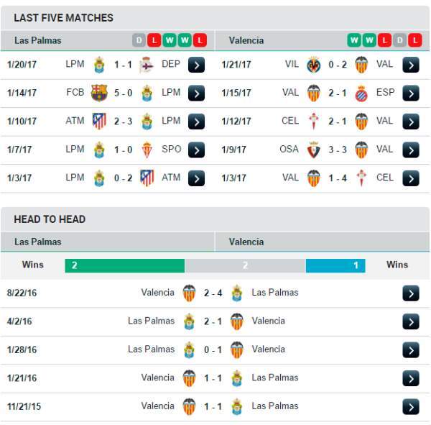The width and height of the screenshot is (431, 425).
Task: Expand the 8/22/16 Valencia 2-4 Las Palmas match
Action: click(x=411, y=293)
